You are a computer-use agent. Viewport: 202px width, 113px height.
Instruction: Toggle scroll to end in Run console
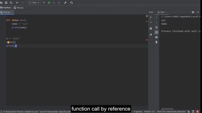(x=157, y=32)
